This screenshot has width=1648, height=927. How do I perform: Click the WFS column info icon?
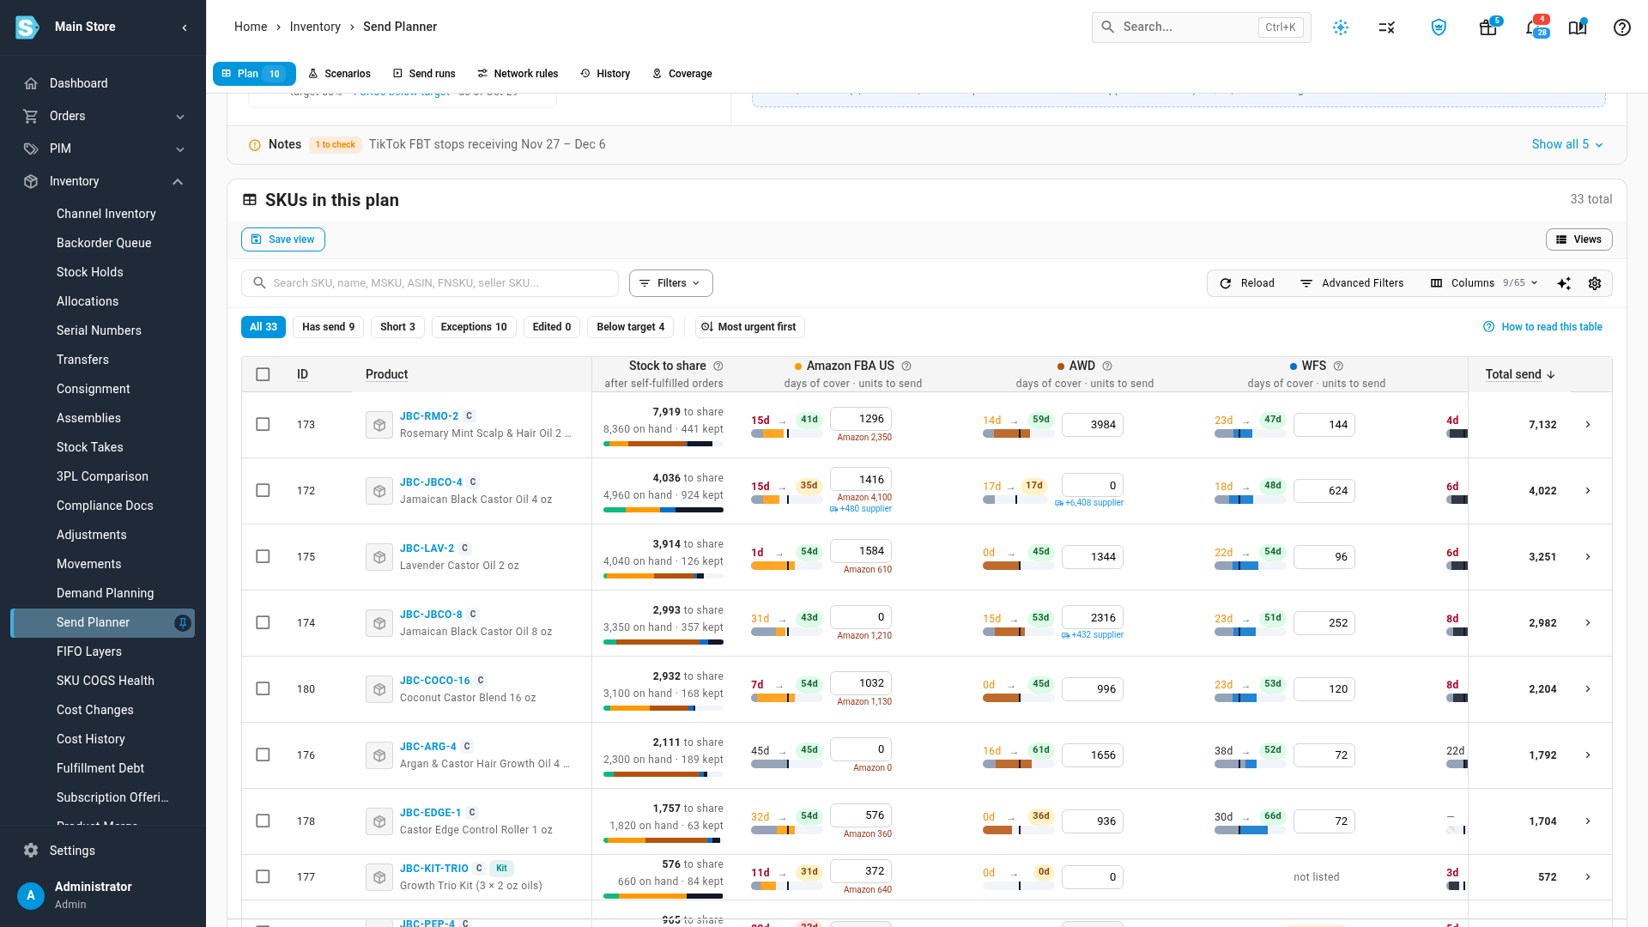tap(1338, 366)
